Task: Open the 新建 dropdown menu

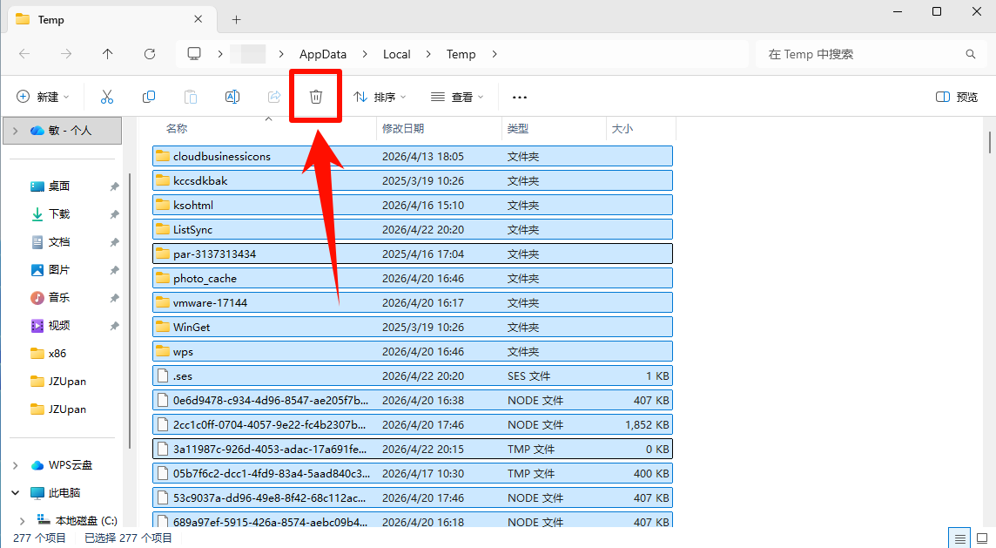Action: pyautogui.click(x=43, y=97)
